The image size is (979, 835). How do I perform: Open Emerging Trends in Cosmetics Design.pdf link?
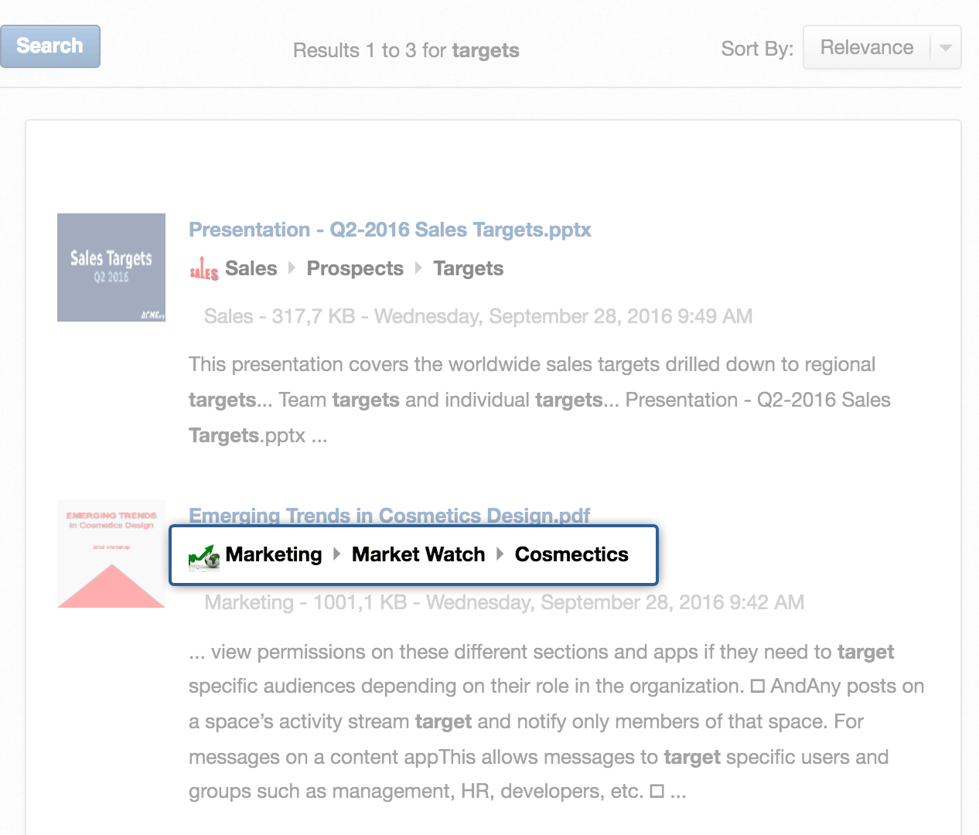coord(389,516)
